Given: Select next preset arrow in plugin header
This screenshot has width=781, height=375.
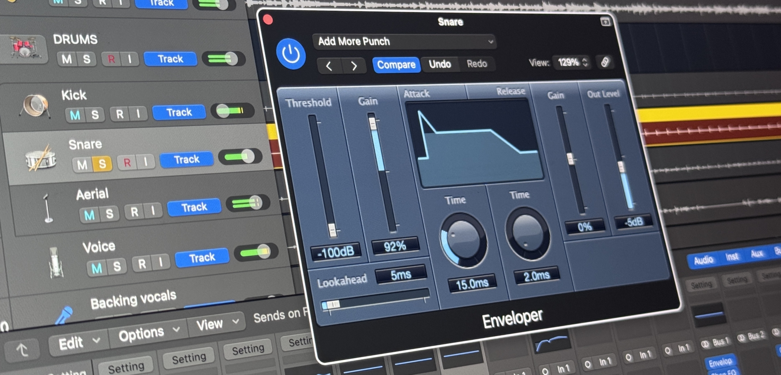Looking at the screenshot, I should coord(354,66).
